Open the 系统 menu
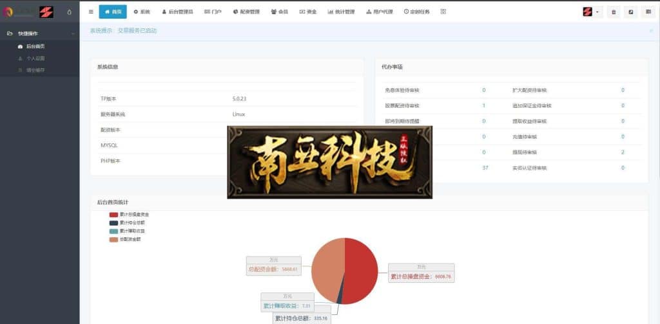The height and width of the screenshot is (324, 660). 142,12
